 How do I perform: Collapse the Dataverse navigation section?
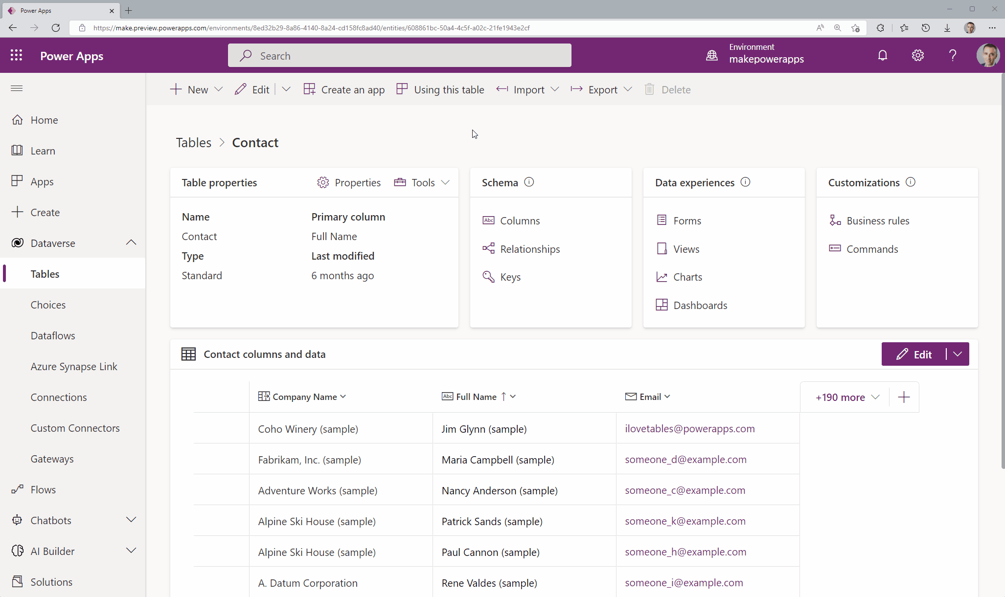point(131,243)
